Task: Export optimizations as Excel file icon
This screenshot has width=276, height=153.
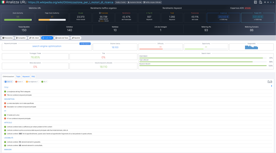Action: (271, 82)
